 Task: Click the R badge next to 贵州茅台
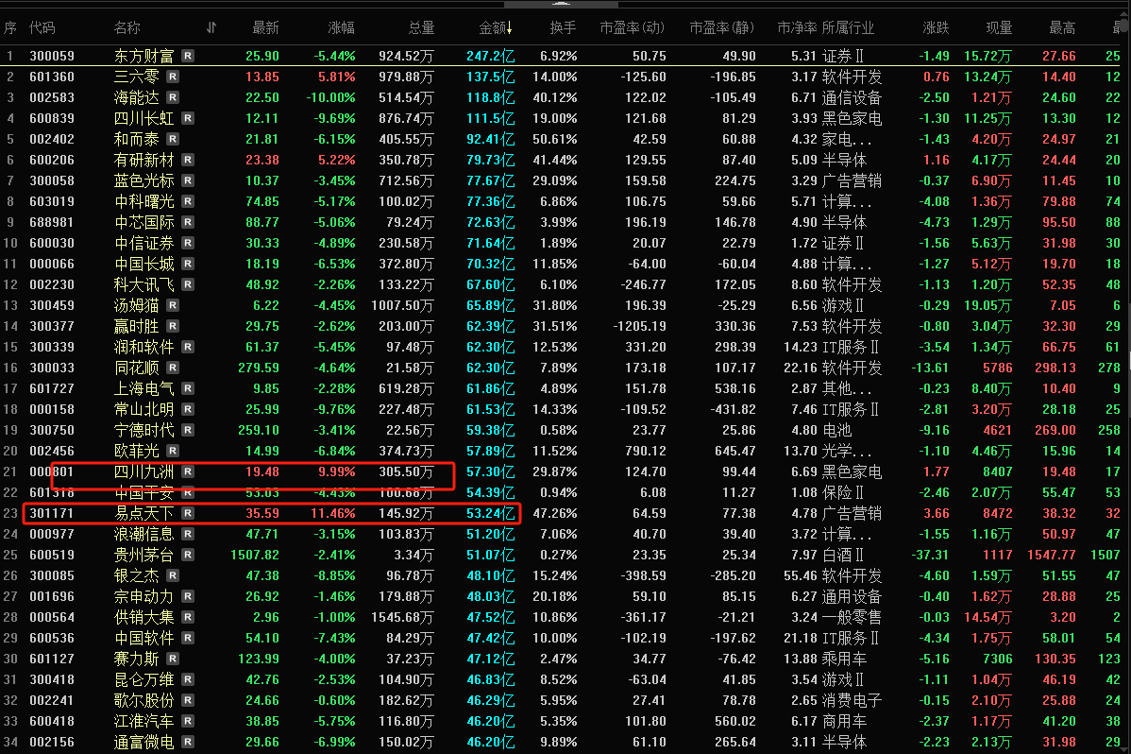188,556
